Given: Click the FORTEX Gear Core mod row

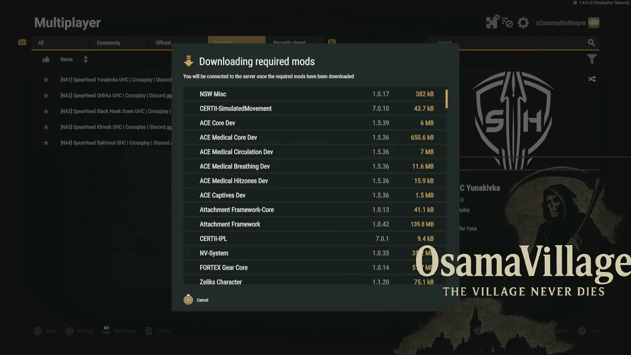Looking at the screenshot, I should [314, 268].
